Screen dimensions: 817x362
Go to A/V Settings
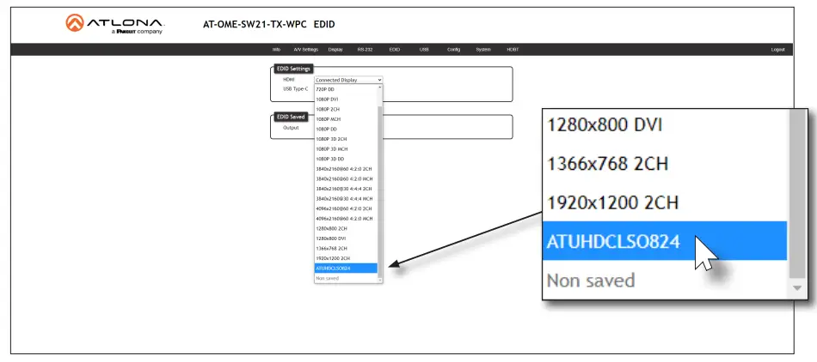pos(306,50)
